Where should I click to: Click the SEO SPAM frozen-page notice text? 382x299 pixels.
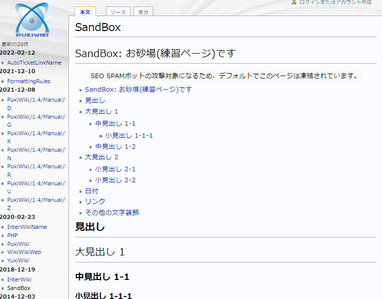[224, 76]
